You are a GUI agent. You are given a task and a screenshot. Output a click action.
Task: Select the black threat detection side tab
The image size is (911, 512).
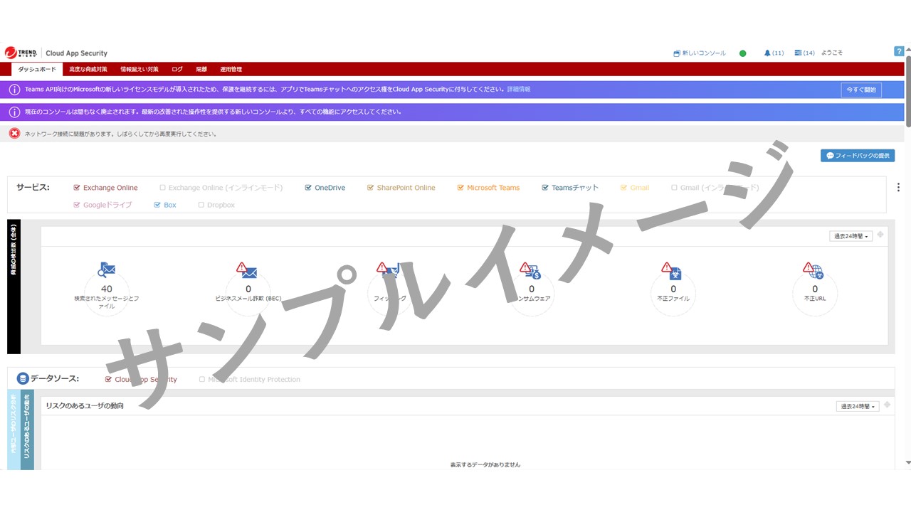click(14, 287)
